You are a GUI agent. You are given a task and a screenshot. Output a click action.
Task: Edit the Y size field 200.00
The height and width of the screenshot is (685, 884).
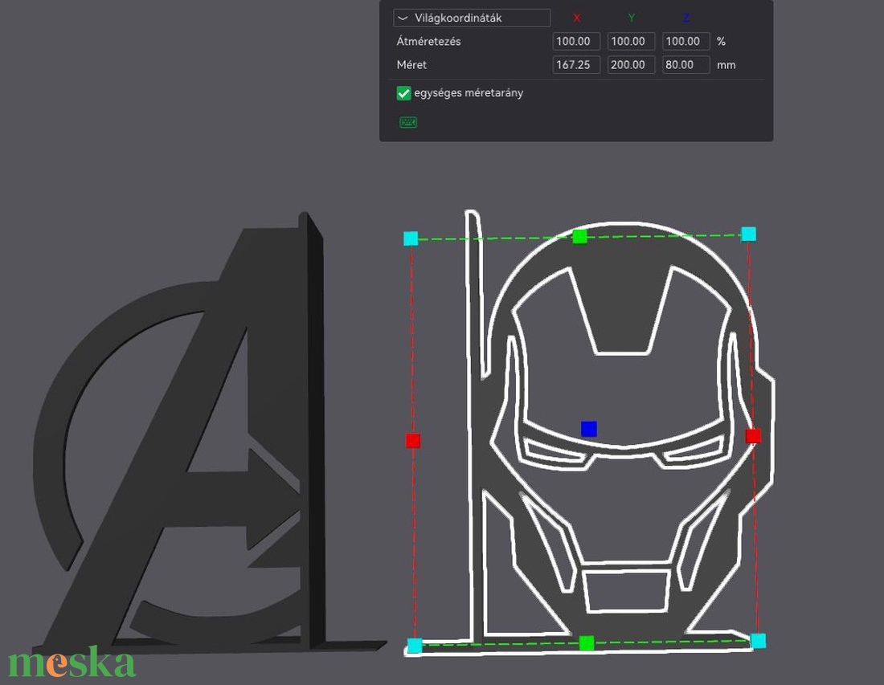630,65
